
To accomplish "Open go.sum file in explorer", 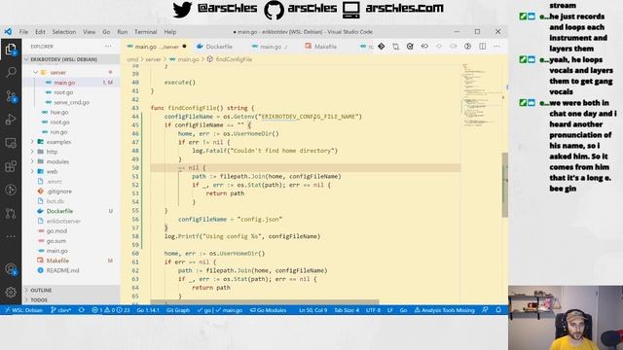I will pos(71,241).
